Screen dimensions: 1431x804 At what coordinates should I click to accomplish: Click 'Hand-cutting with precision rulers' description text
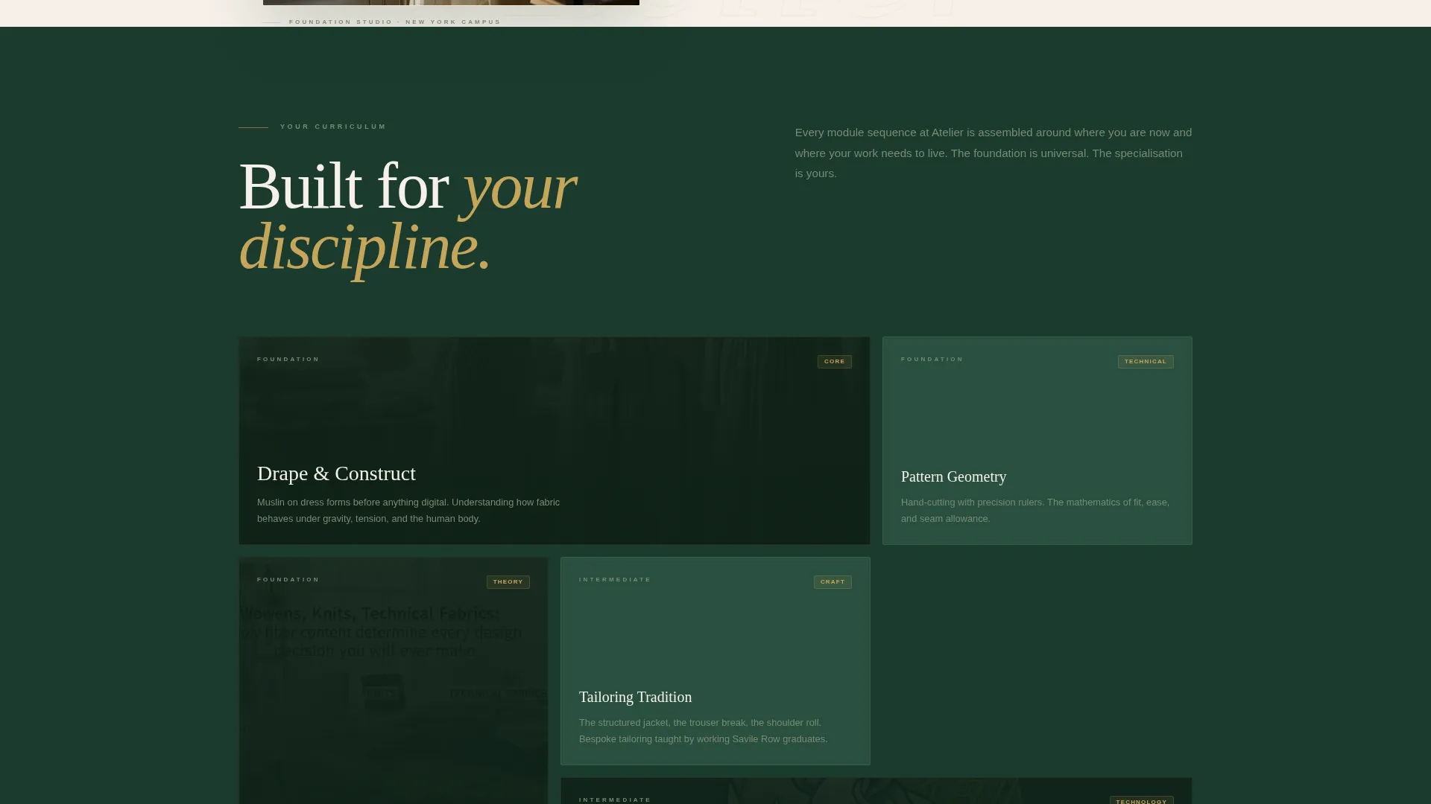[1035, 511]
